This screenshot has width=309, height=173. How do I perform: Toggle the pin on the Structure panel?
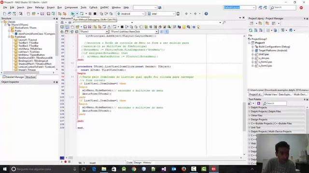point(54,18)
